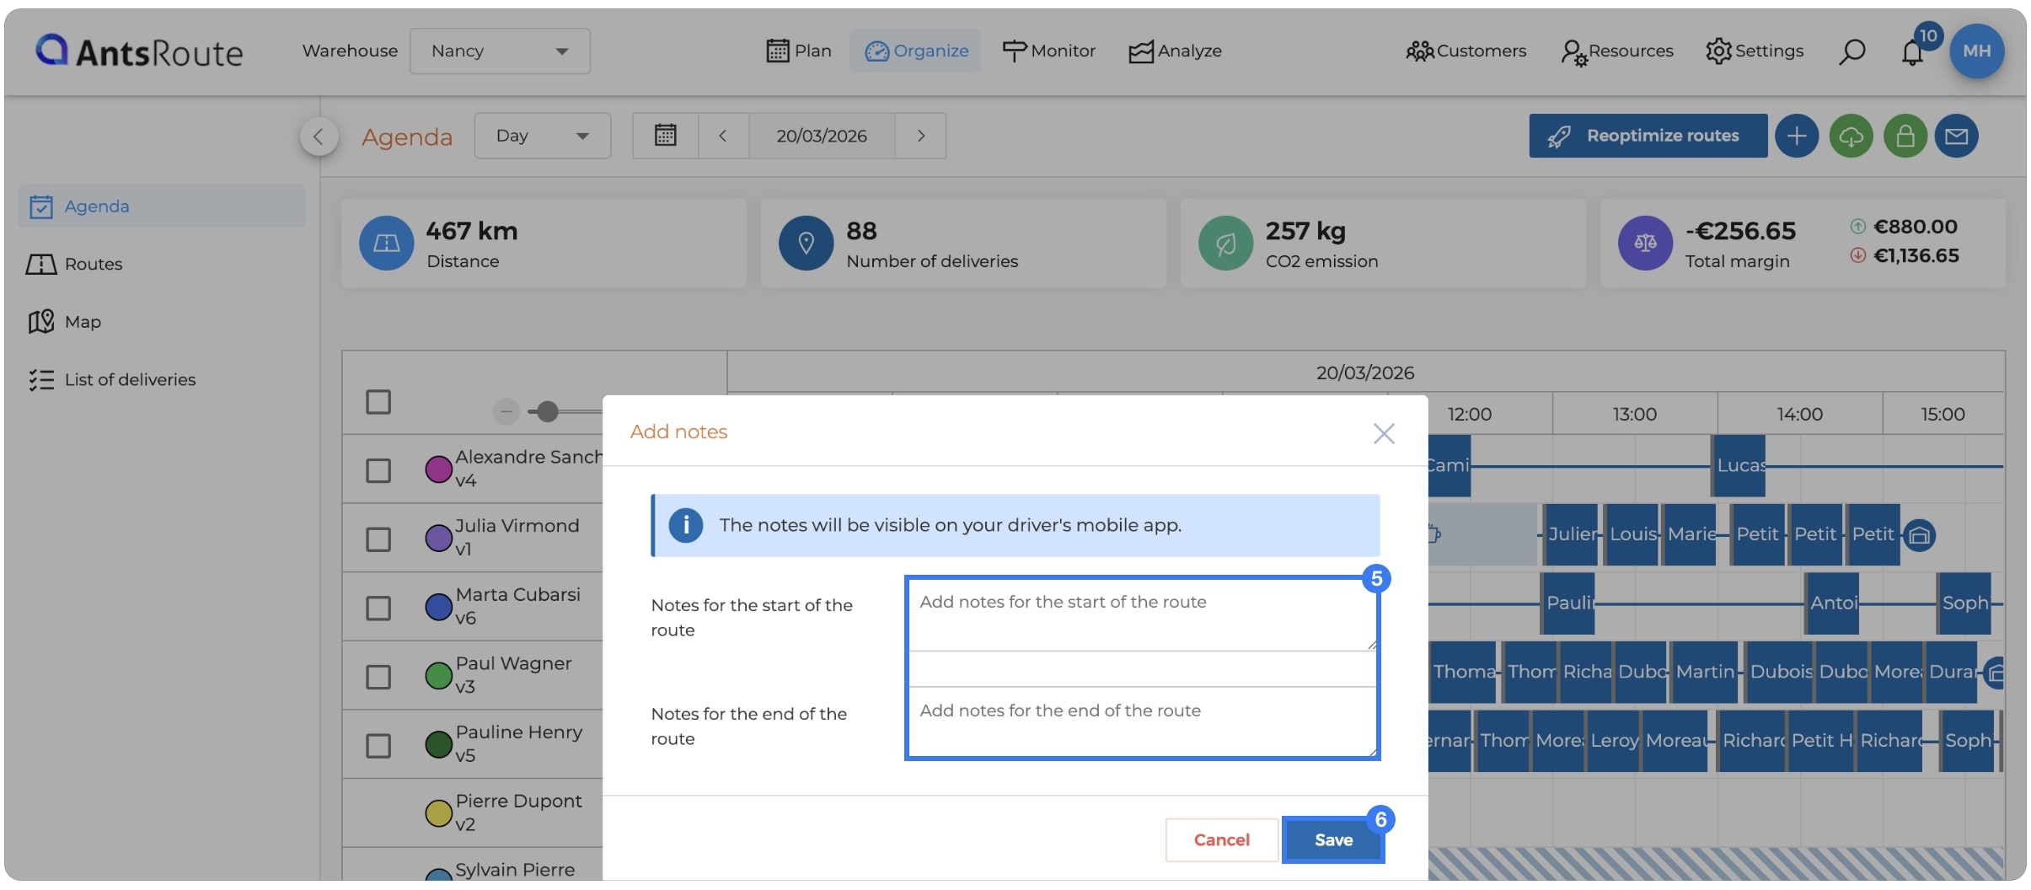Image resolution: width=2031 pixels, height=890 pixels.
Task: Click the blue plus add button
Action: 1796,136
